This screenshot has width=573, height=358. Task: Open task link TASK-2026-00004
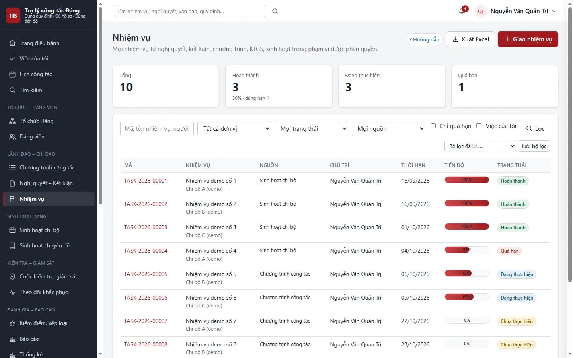click(x=146, y=251)
